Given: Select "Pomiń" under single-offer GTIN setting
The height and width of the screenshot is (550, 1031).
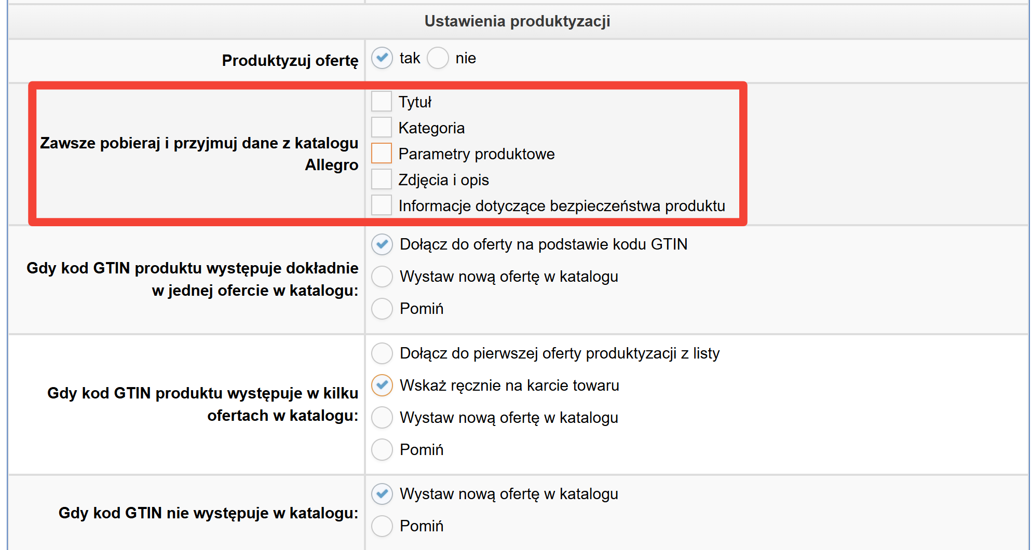Looking at the screenshot, I should (382, 309).
